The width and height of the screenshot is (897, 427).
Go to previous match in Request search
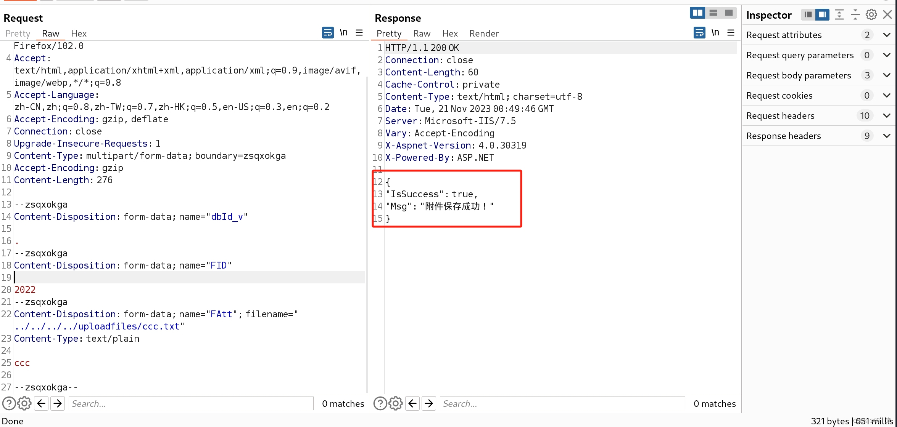[41, 403]
